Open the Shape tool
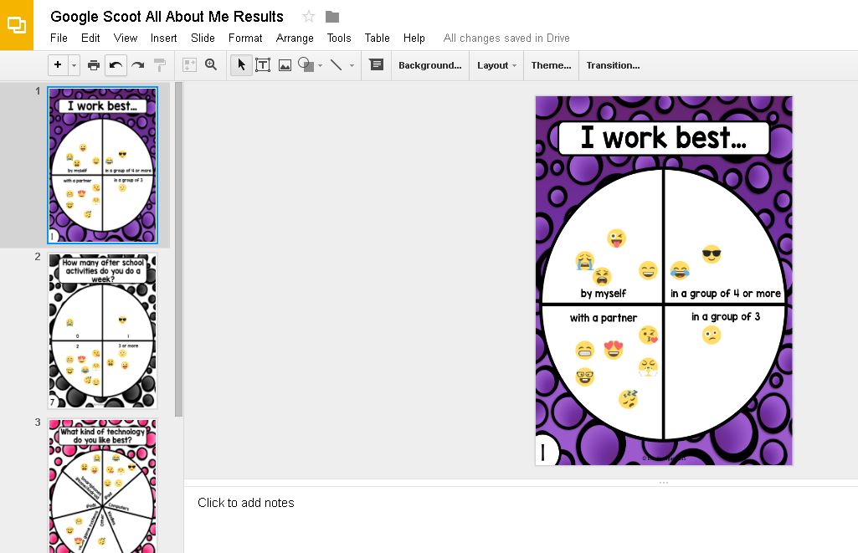This screenshot has height=553, width=858. tap(306, 64)
